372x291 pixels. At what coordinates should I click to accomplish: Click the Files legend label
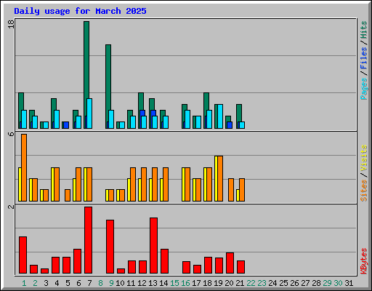pos(363,57)
